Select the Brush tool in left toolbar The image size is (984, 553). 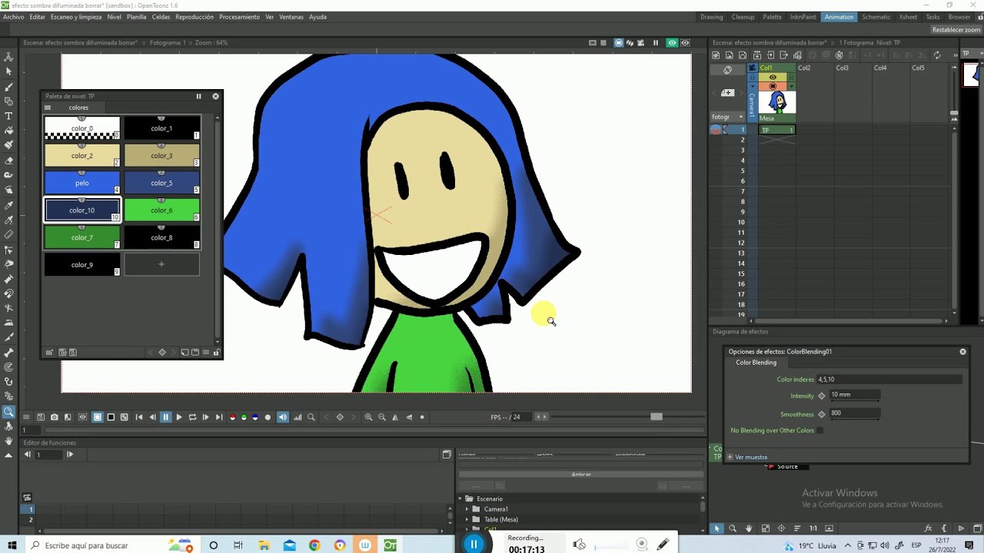pyautogui.click(x=8, y=86)
